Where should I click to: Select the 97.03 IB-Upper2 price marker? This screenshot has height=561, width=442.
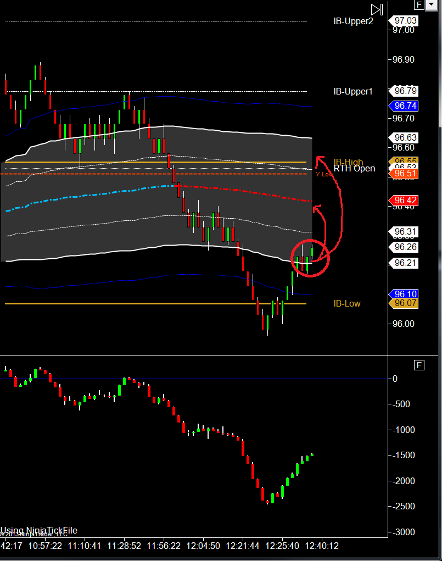(404, 21)
